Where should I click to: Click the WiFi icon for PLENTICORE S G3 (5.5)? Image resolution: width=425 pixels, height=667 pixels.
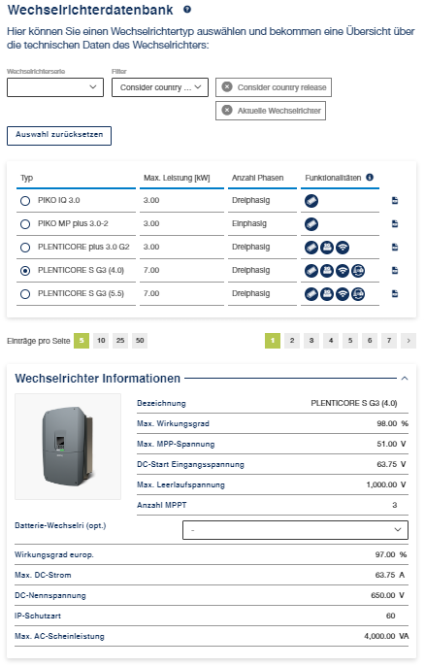click(x=343, y=294)
